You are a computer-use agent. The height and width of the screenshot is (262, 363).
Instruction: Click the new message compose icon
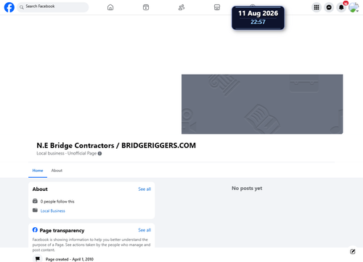tap(353, 252)
